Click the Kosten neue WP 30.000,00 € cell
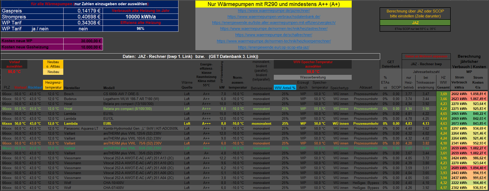489x191 pixels. (x=83, y=41)
